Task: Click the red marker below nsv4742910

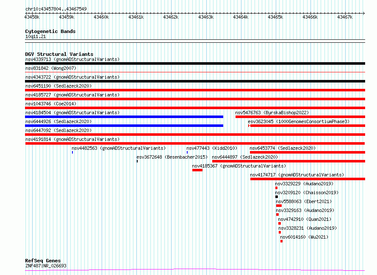Action: tap(280, 223)
